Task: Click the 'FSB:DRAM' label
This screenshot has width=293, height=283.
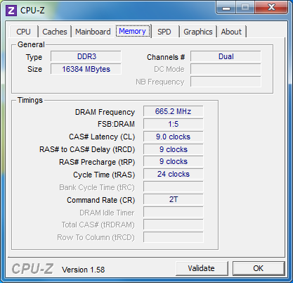Action: coord(116,124)
